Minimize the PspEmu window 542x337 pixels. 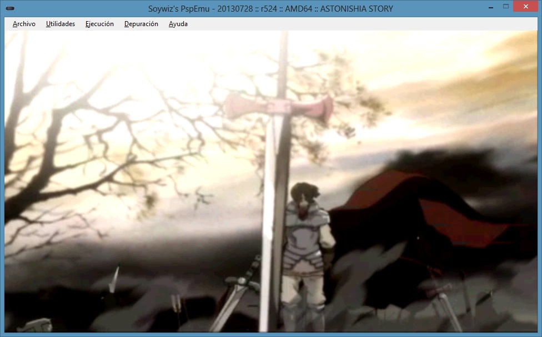pyautogui.click(x=491, y=8)
